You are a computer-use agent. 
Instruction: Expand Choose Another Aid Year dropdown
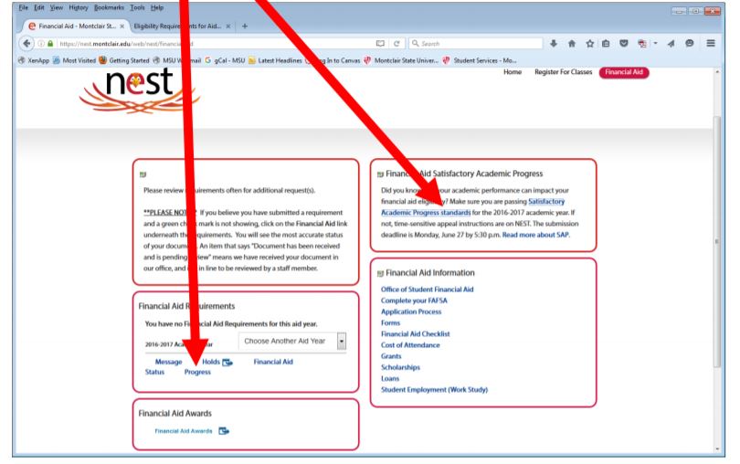click(343, 342)
